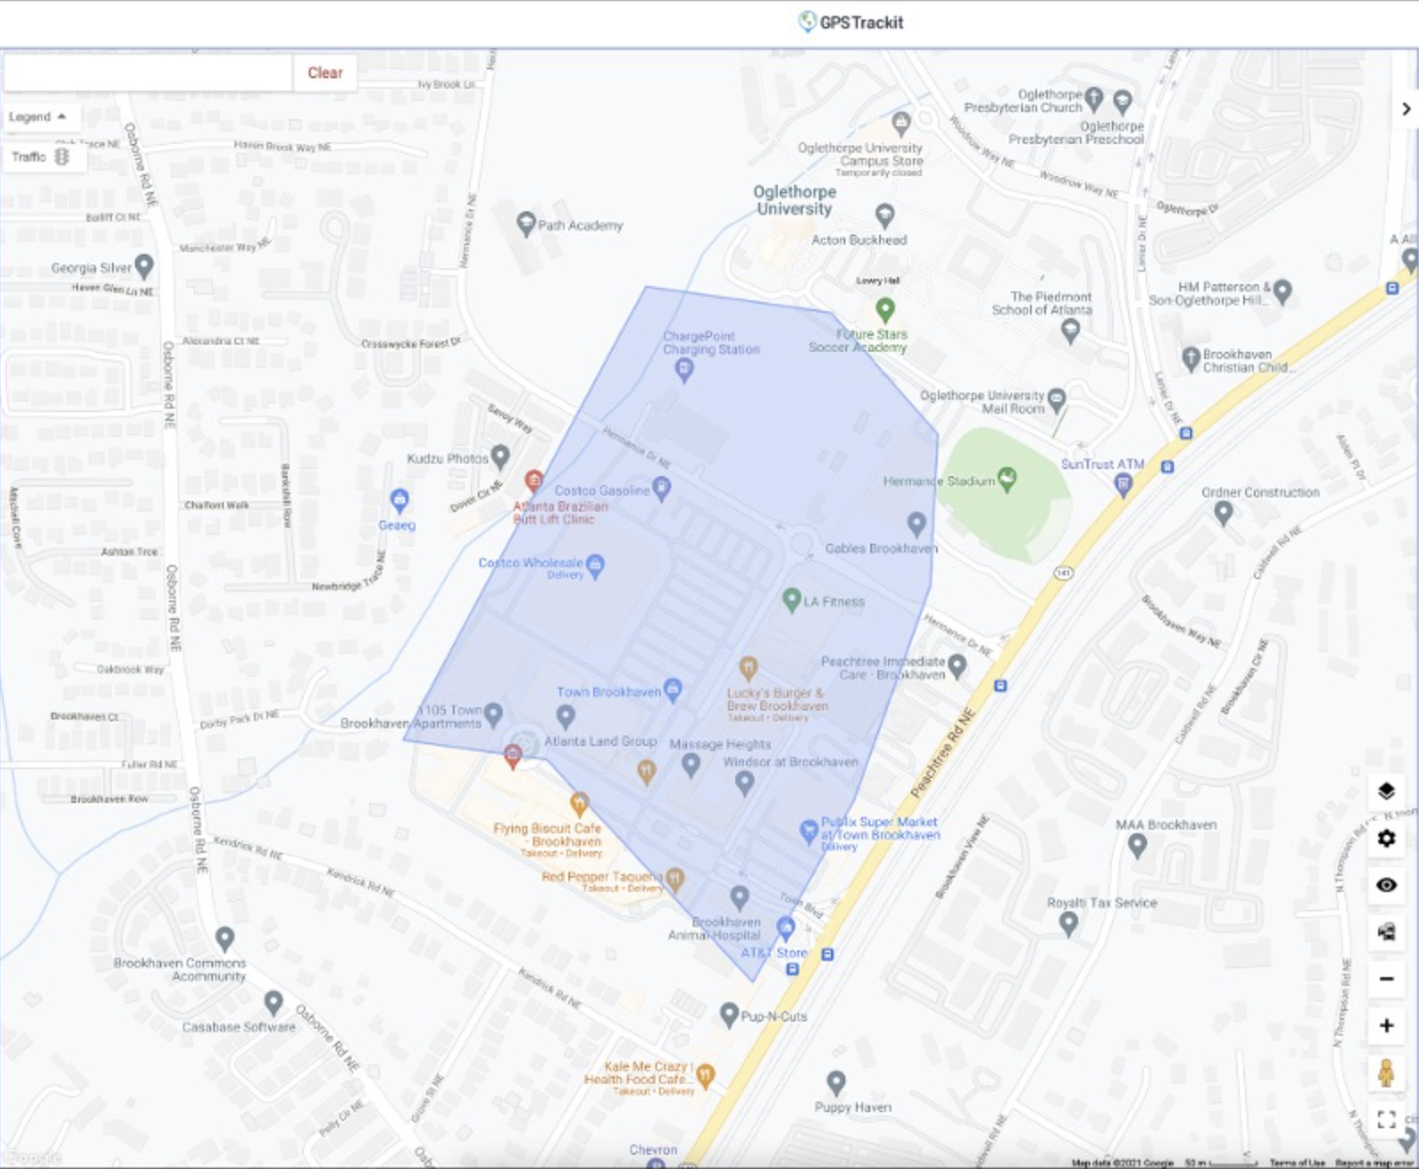The image size is (1419, 1169).
Task: Toggle fullscreen map view
Action: (1386, 1119)
